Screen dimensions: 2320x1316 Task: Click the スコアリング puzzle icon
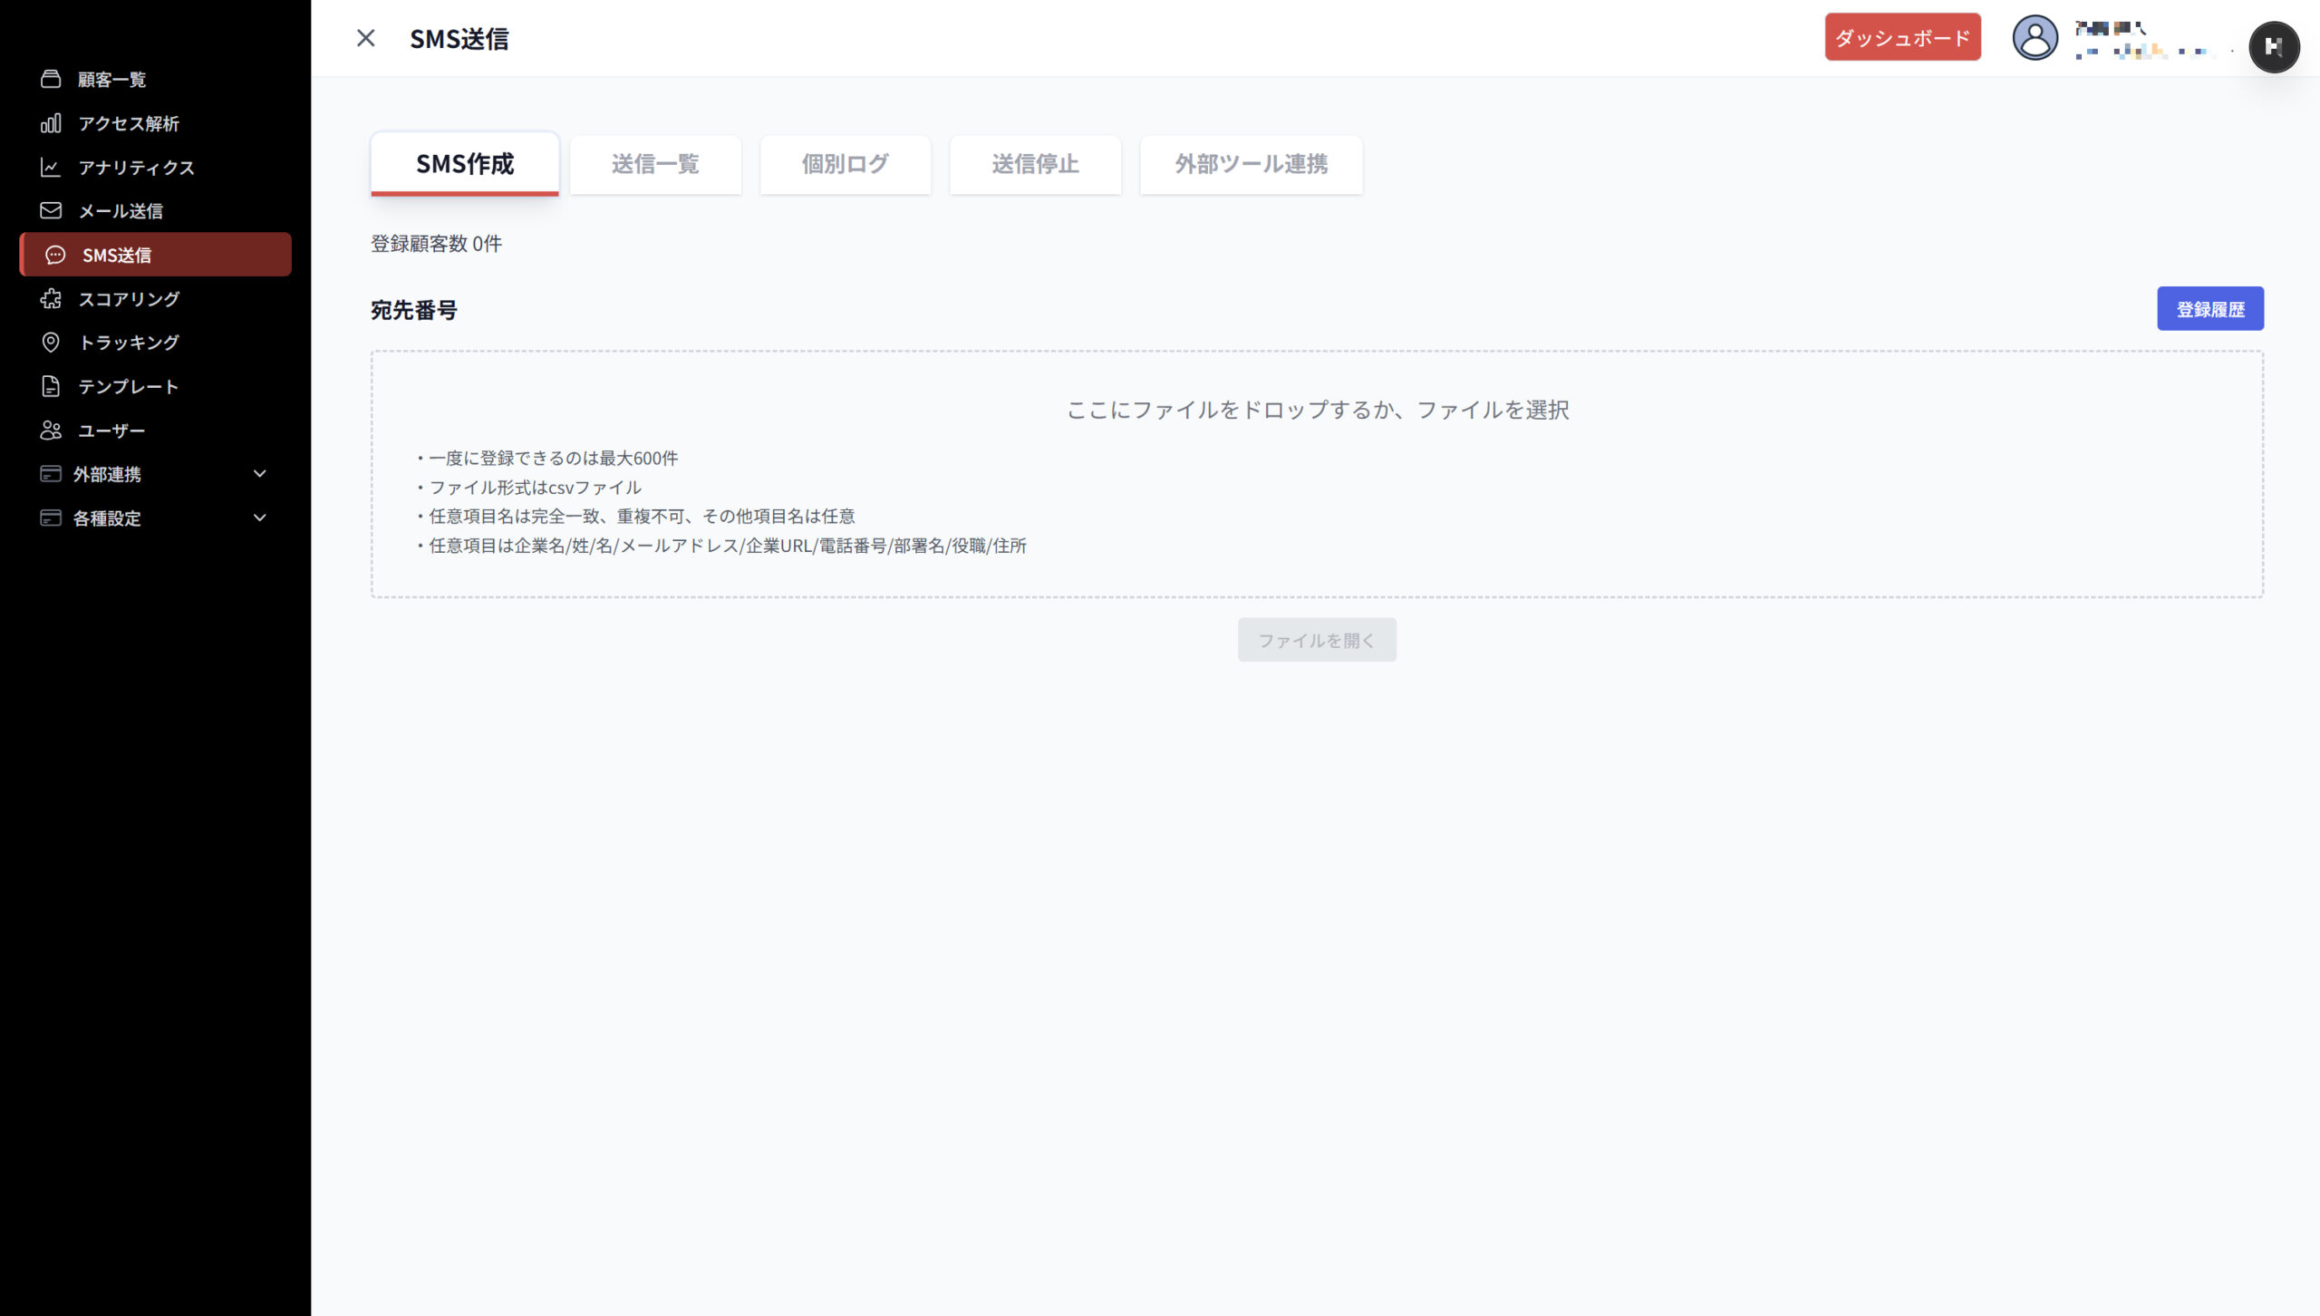(51, 298)
